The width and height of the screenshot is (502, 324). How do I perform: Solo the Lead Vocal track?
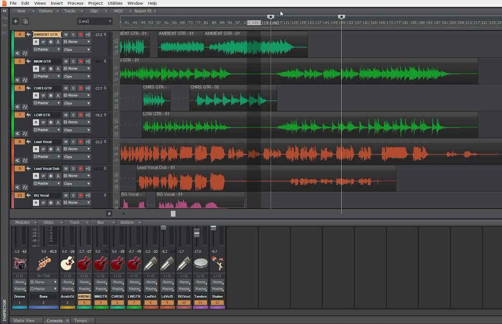[73, 141]
